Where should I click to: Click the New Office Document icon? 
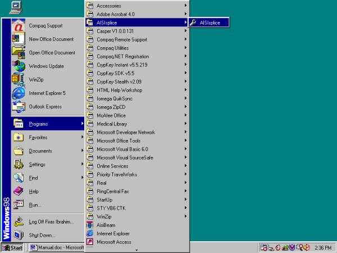(x=19, y=39)
